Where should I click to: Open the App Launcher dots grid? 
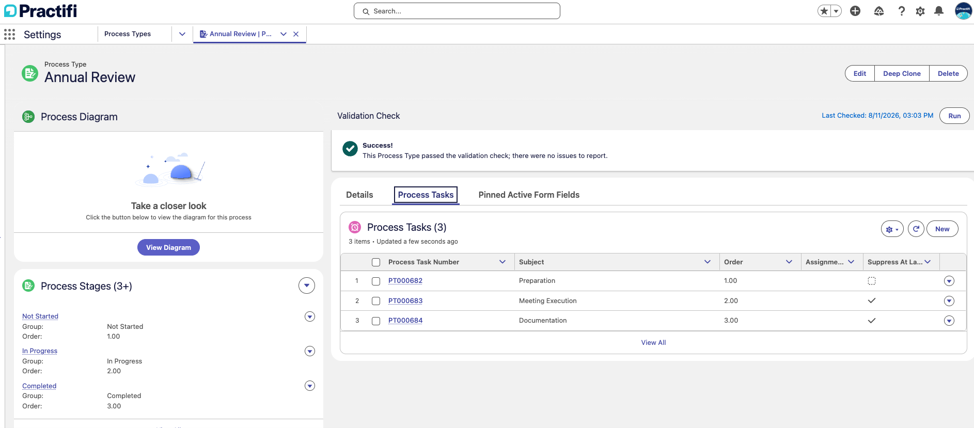click(x=9, y=35)
